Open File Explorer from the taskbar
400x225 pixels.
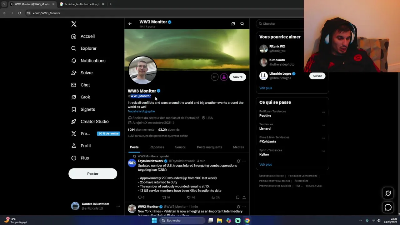pos(220,221)
